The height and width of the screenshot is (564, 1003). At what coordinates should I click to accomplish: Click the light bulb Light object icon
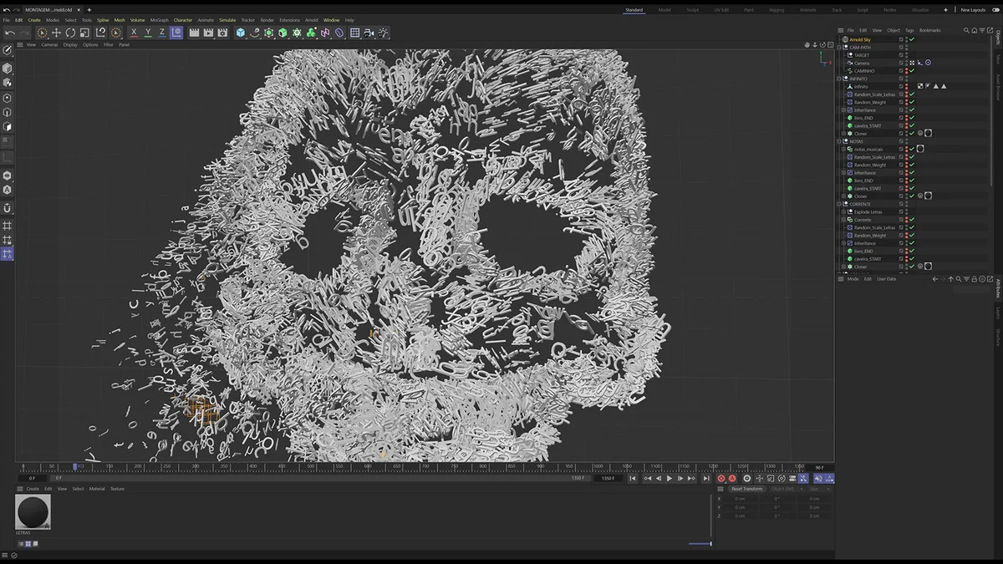tap(383, 33)
